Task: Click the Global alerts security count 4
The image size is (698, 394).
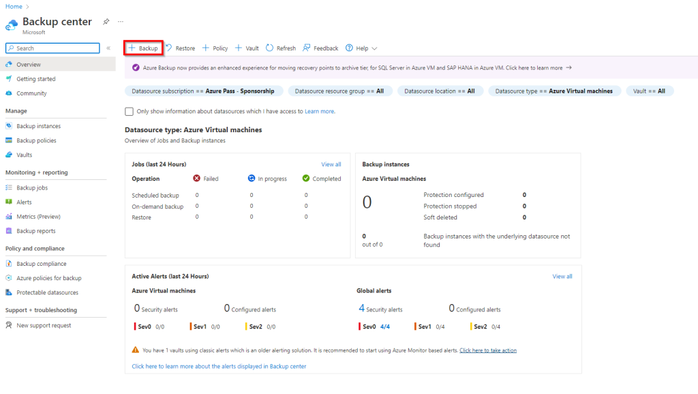Action: click(x=361, y=308)
